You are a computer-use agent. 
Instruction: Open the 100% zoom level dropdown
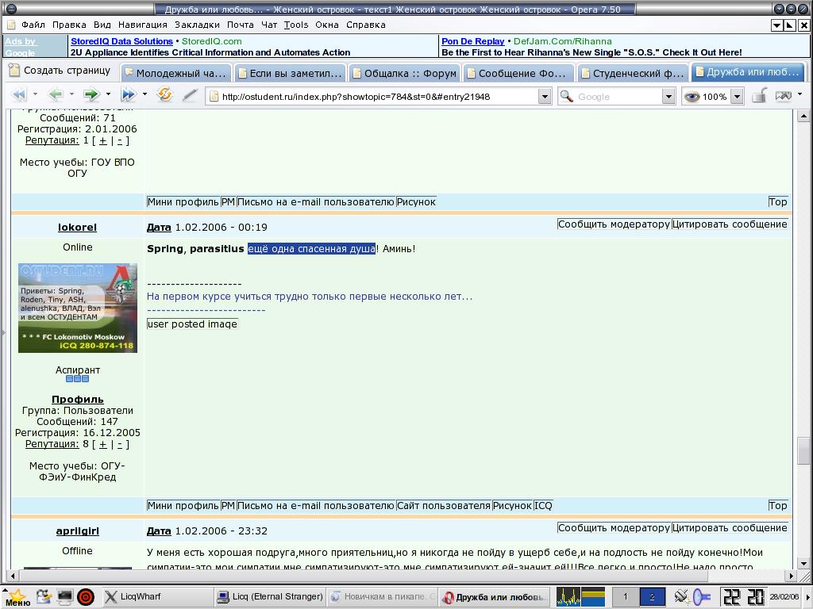[737, 96]
